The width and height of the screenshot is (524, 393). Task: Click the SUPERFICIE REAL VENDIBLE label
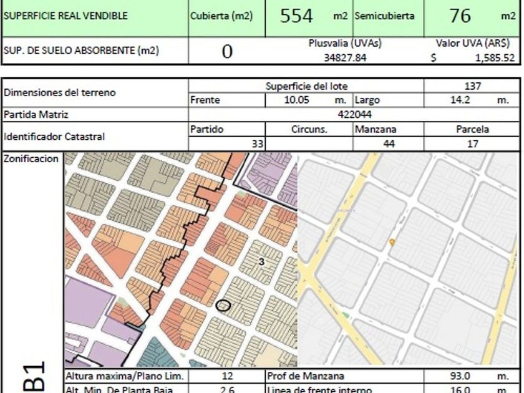[x=66, y=16]
